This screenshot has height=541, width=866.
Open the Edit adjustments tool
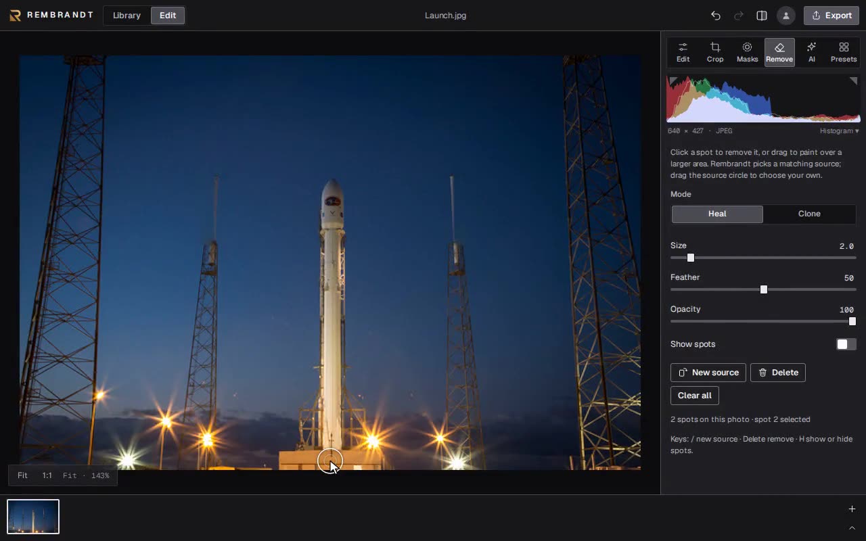(683, 52)
